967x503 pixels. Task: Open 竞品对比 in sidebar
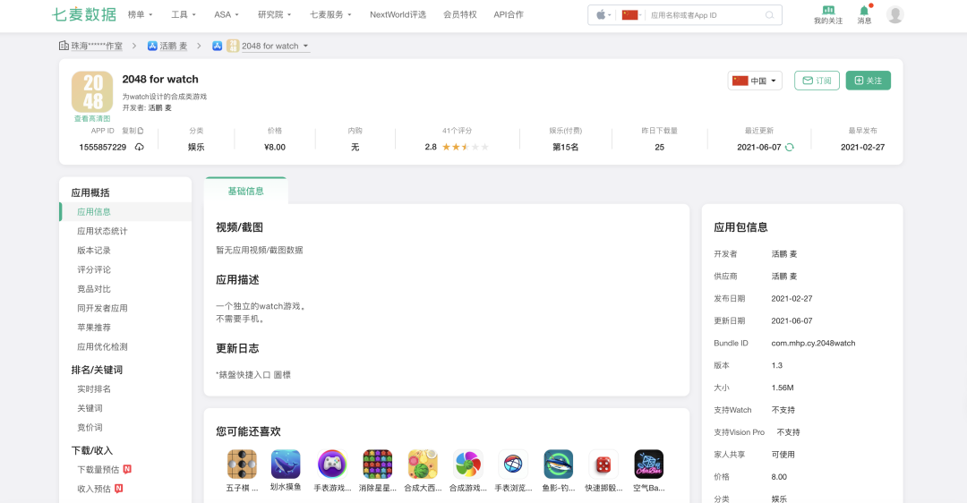point(94,288)
